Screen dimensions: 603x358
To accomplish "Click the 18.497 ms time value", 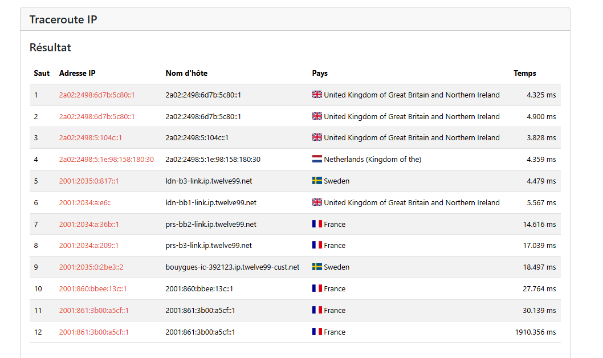I will tap(539, 267).
